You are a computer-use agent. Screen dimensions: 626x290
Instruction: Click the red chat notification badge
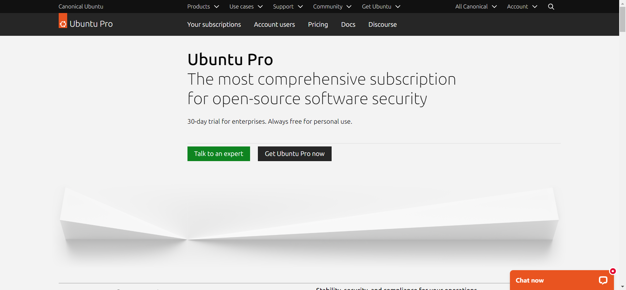click(613, 271)
